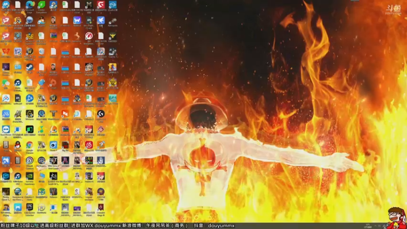Screen dimensions: 407x229
Task: Open the yellow wings emblem shortcut
Action: [112, 36]
